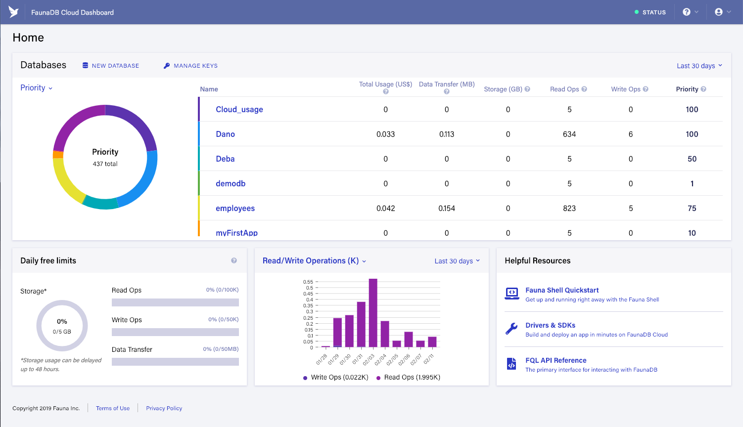
Task: Click the teal segment of priority donut
Action: (x=100, y=203)
